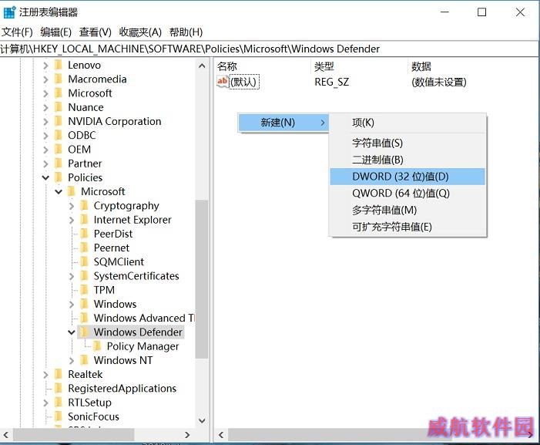Image resolution: width=540 pixels, height=445 pixels.
Task: Click the PeerDist folder icon
Action: [x=85, y=234]
